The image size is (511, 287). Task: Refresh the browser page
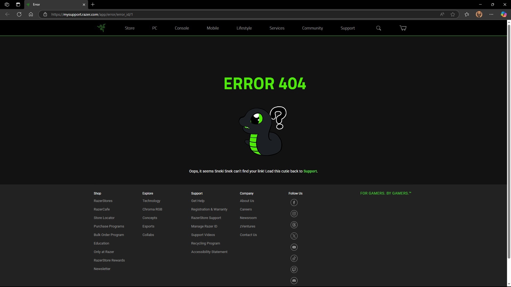(19, 14)
